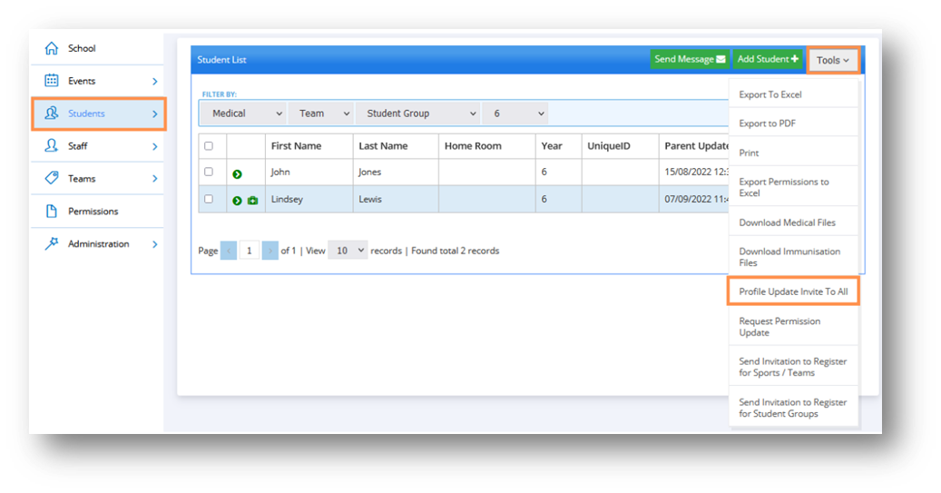Image resolution: width=941 pixels, height=493 pixels.
Task: Click the Staff person icon
Action: click(x=52, y=145)
